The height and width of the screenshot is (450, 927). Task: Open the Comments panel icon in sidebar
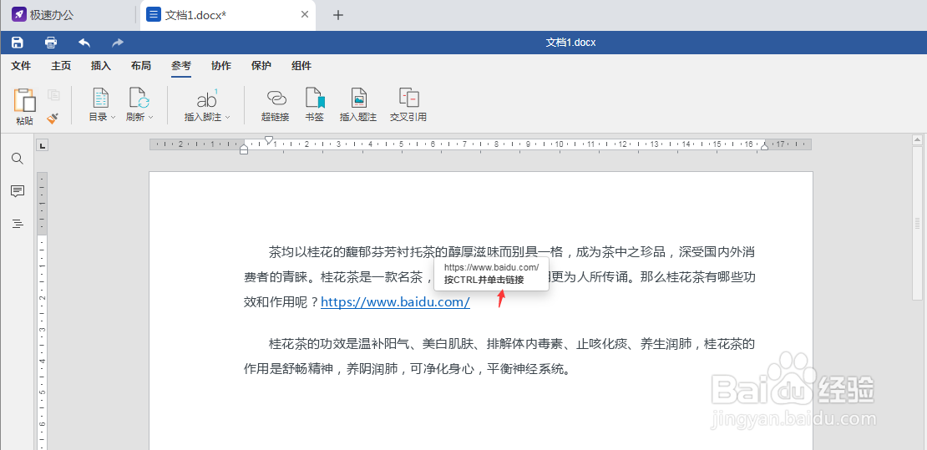pyautogui.click(x=18, y=191)
